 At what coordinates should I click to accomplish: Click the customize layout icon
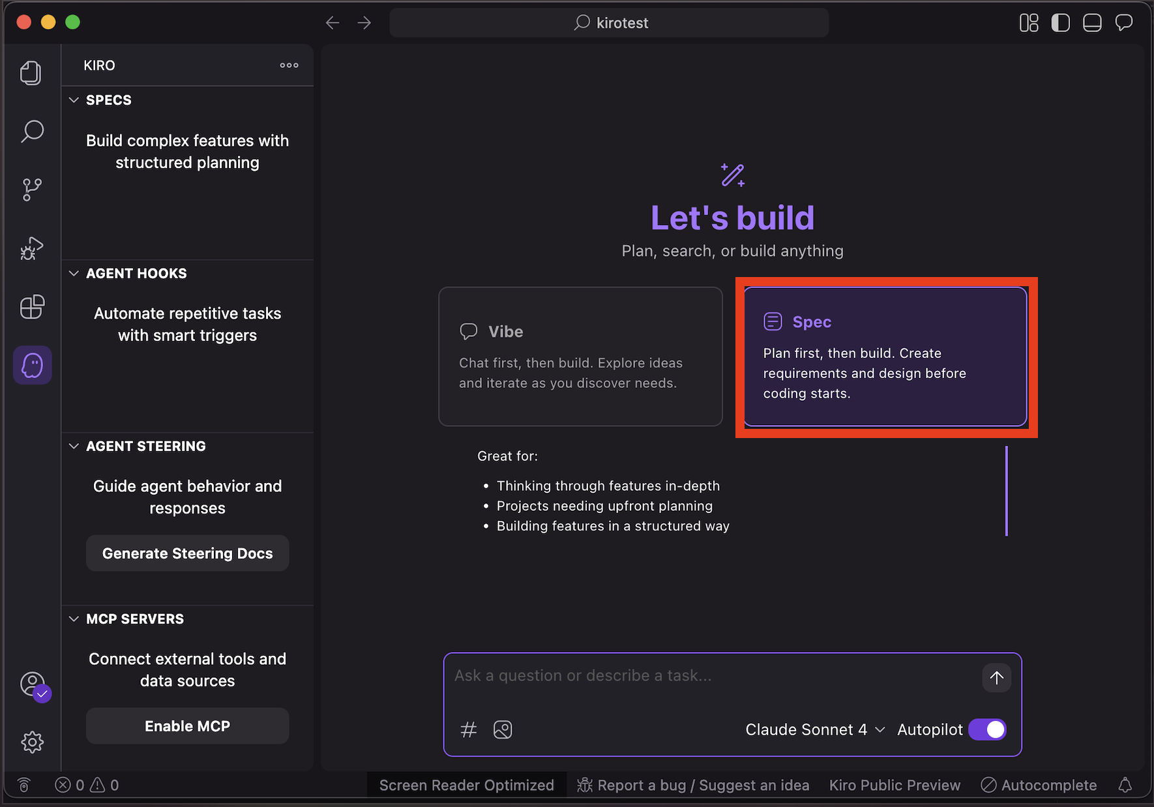point(1029,23)
